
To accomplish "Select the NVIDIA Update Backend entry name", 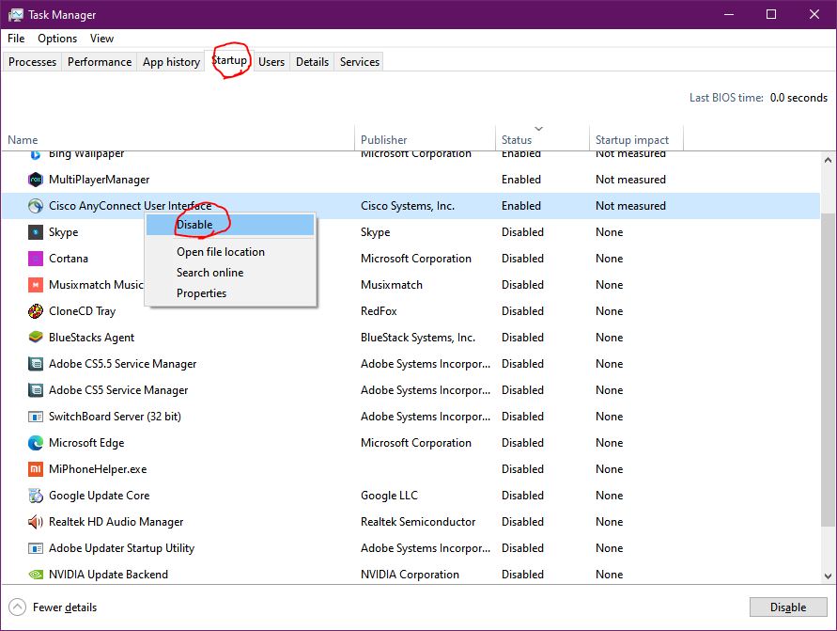I will click(108, 575).
